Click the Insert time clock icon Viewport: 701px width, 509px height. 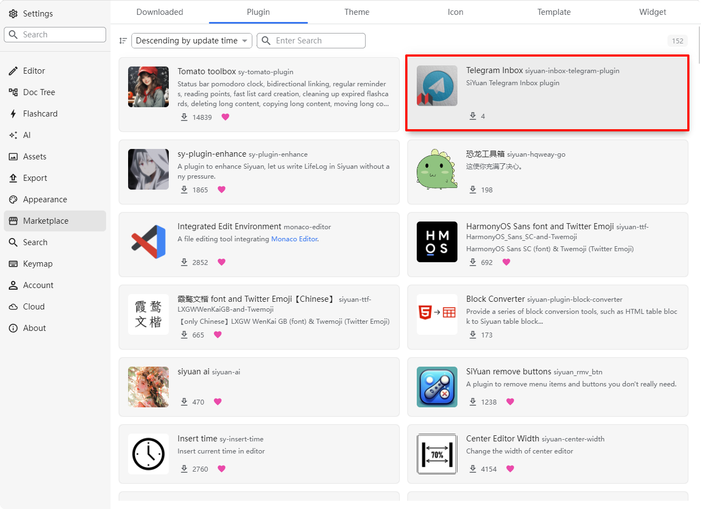click(x=148, y=454)
